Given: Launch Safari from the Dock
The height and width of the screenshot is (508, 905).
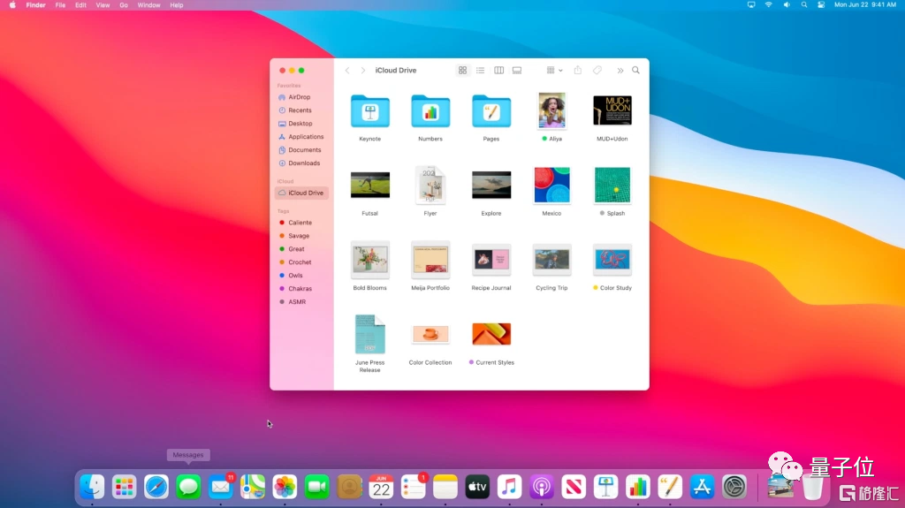Looking at the screenshot, I should point(156,486).
